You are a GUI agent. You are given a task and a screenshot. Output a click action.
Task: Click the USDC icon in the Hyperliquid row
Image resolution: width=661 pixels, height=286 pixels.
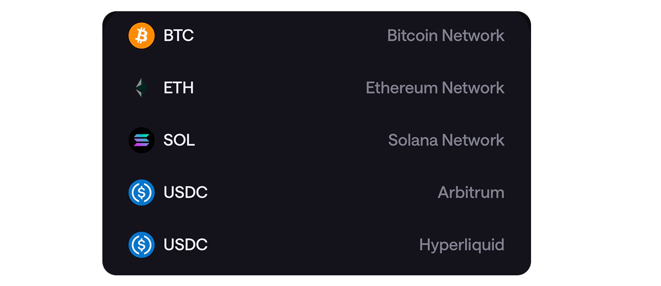tap(141, 244)
